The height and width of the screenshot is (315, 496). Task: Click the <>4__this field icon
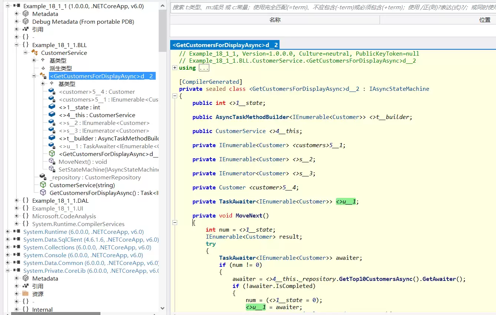point(52,115)
